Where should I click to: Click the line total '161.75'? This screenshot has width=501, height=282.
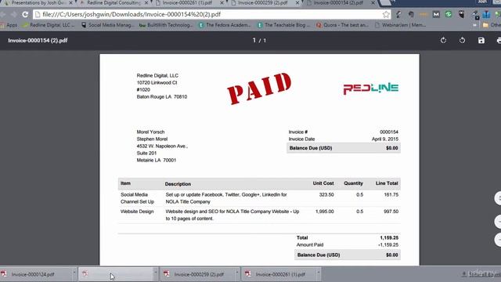click(391, 195)
